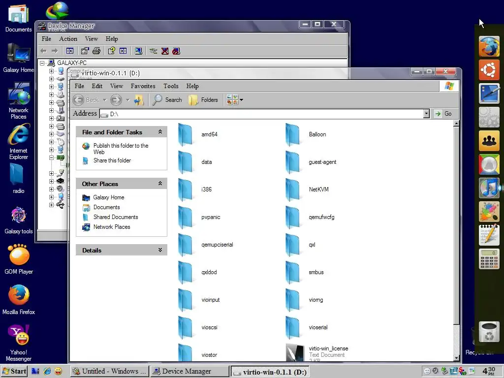Open the calculator icon in the dock

[489, 259]
